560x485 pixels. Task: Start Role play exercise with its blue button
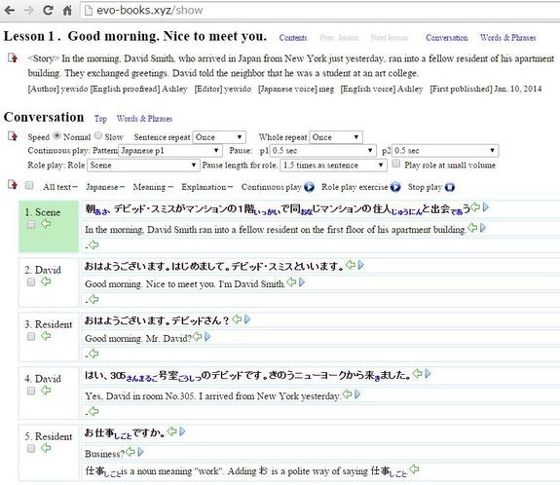click(395, 187)
